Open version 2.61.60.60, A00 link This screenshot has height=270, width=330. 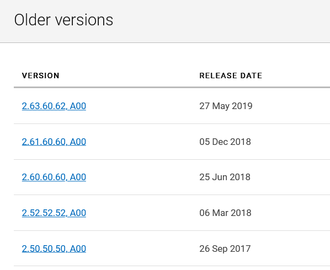tap(54, 142)
